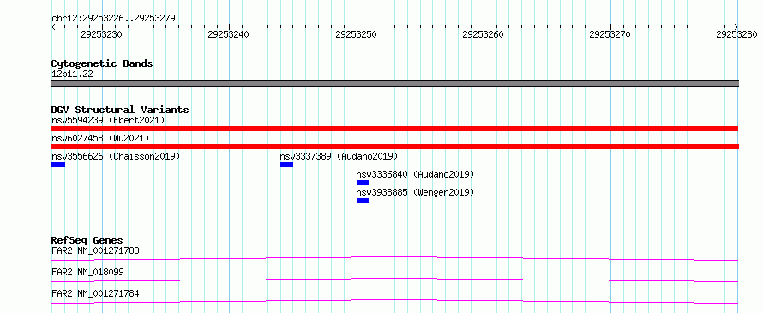This screenshot has width=763, height=313.
Task: Select the Cytogenetic Bands track title
Action: click(102, 63)
